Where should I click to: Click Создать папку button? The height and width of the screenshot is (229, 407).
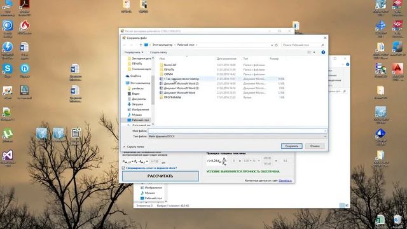point(158,52)
